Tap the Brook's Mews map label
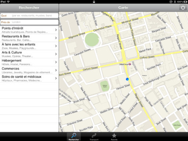This screenshot has width=188, height=141. click(x=71, y=113)
